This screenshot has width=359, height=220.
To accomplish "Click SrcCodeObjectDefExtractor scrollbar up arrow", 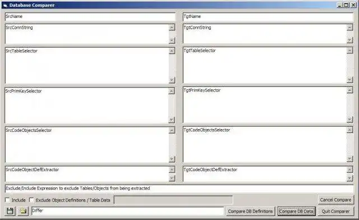I will pos(172,170).
